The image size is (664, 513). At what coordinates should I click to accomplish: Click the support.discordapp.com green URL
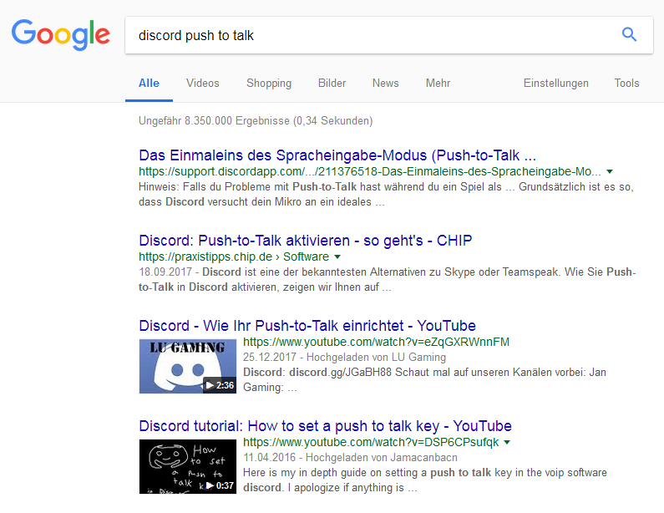[x=370, y=171]
